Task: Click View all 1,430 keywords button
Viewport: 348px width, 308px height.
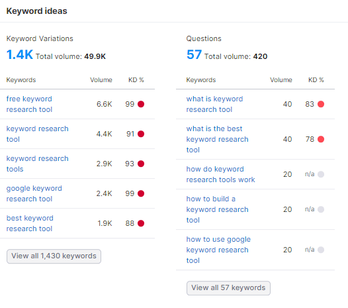Action: 54,256
